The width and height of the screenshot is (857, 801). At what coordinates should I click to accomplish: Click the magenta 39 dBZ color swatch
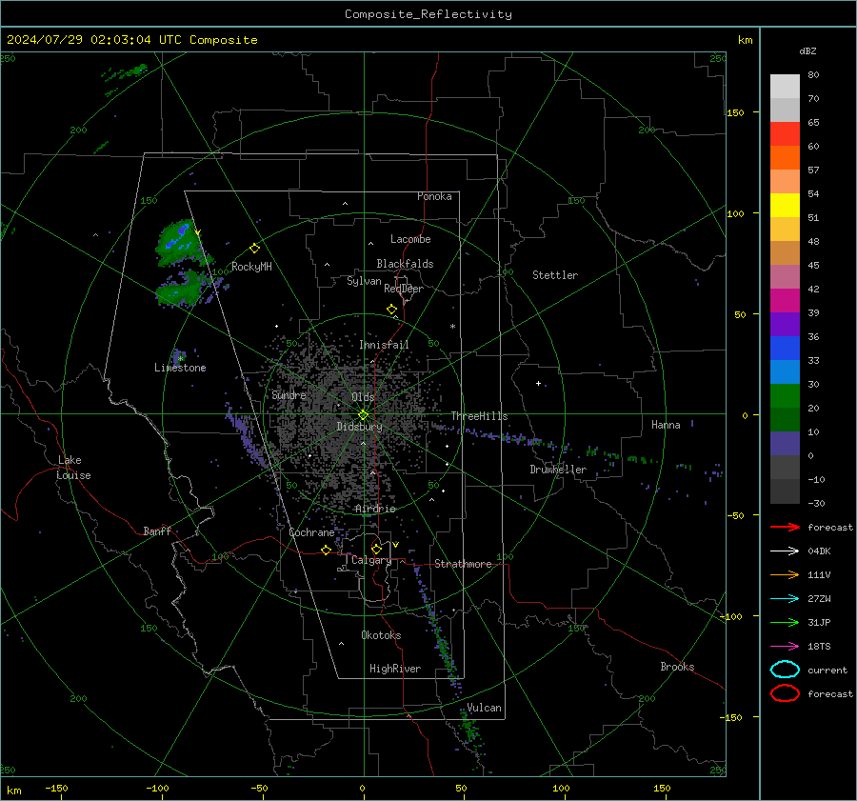pyautogui.click(x=785, y=300)
